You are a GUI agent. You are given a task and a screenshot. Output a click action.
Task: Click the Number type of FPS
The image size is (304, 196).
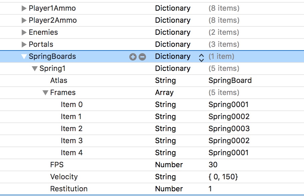(x=169, y=165)
